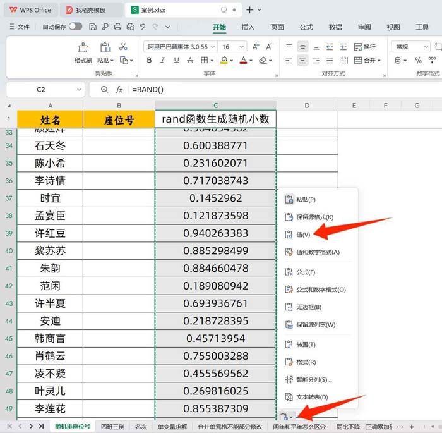Open the Merge cells dropdown arrow
The width and height of the screenshot is (442, 433).
379,61
